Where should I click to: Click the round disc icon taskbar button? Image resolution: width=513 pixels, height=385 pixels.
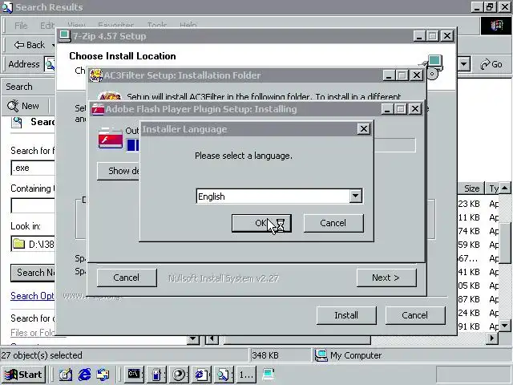tap(179, 375)
